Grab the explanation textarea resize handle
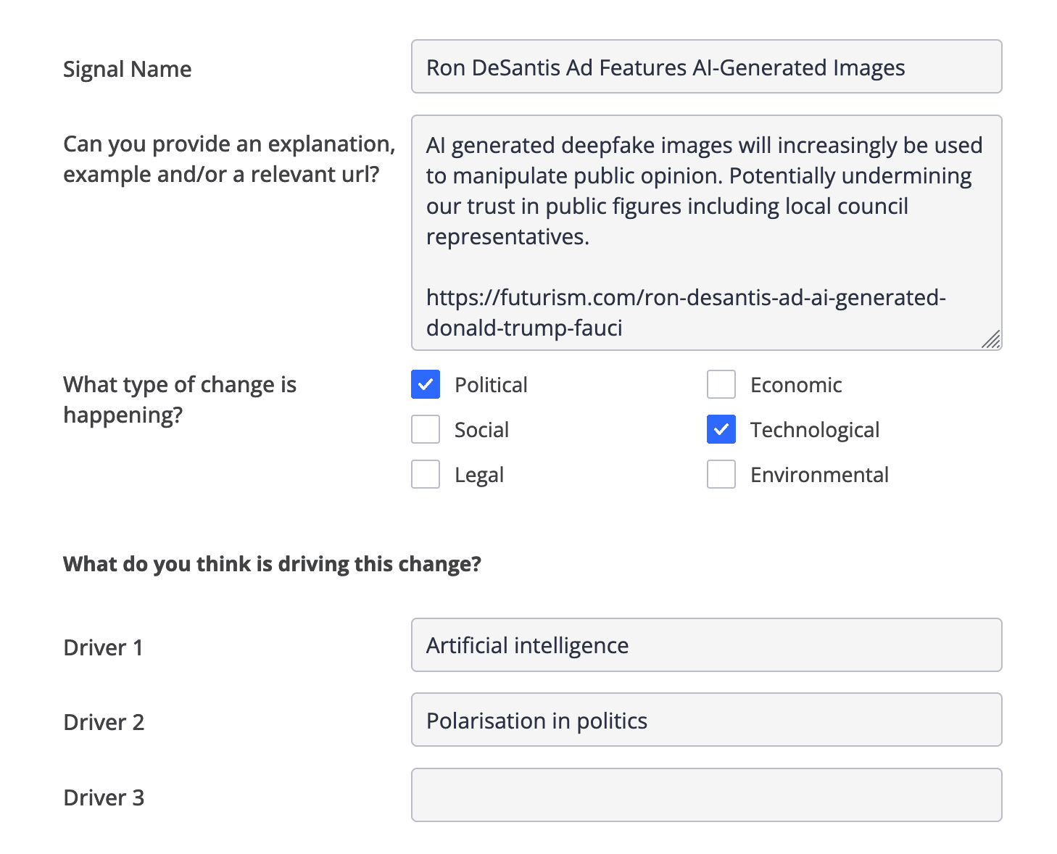Image resolution: width=1057 pixels, height=854 pixels. coord(992,340)
